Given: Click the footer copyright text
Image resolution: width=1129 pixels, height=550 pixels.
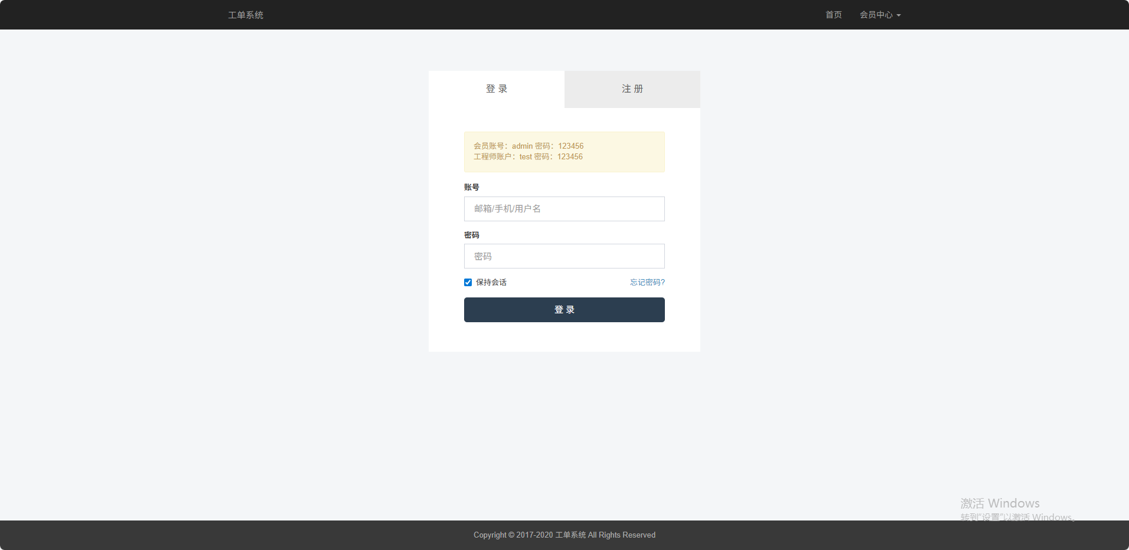Looking at the screenshot, I should (564, 535).
